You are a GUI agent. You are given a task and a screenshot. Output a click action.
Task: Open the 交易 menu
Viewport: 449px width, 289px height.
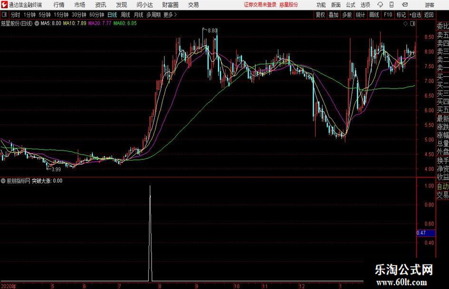(193, 5)
